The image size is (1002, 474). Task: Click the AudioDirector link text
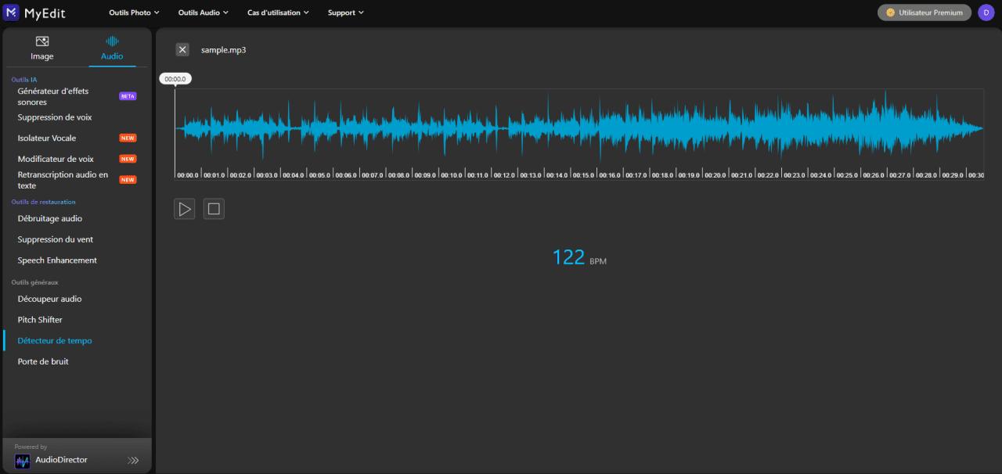pos(61,460)
